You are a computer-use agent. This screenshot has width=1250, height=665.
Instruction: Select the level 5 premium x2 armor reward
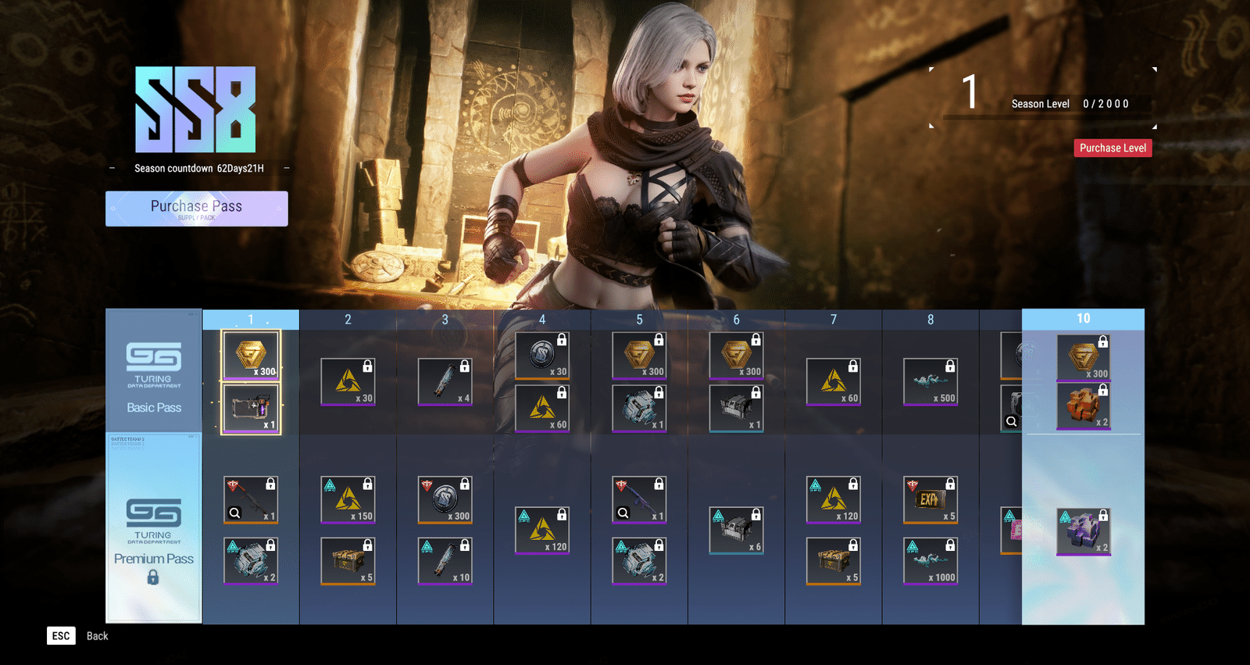pos(639,561)
